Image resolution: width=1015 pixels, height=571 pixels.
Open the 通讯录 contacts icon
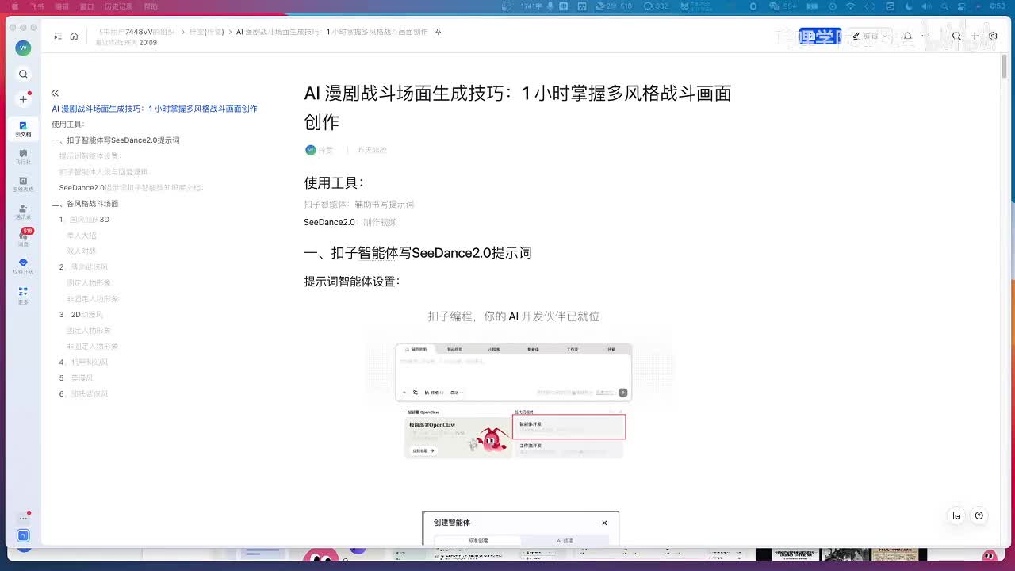tap(23, 211)
